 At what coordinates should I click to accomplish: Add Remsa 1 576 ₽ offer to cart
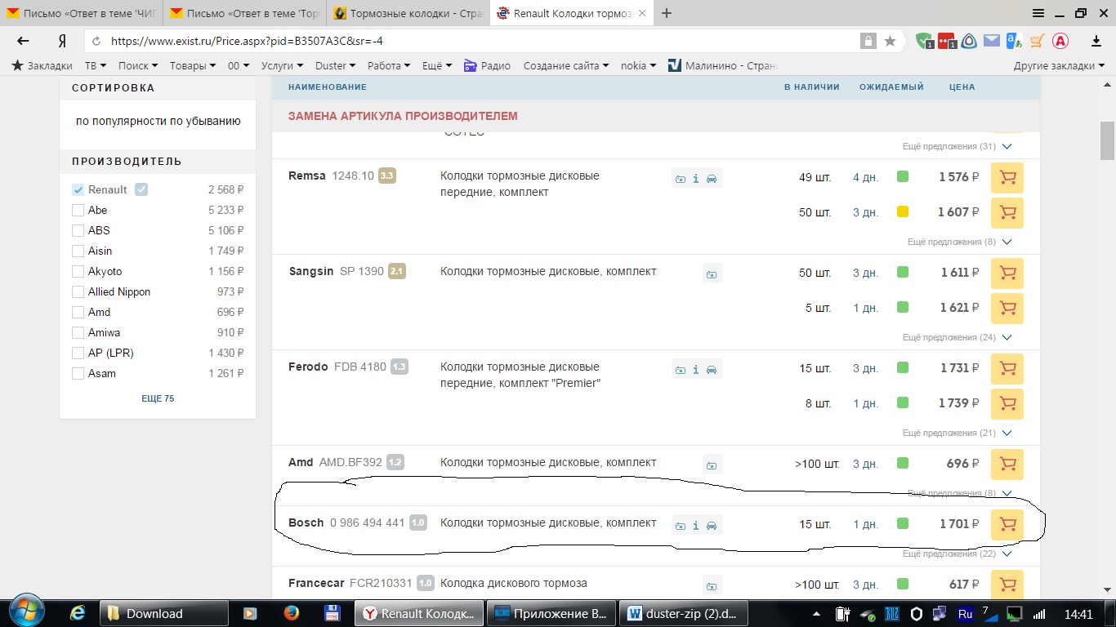coord(1007,177)
